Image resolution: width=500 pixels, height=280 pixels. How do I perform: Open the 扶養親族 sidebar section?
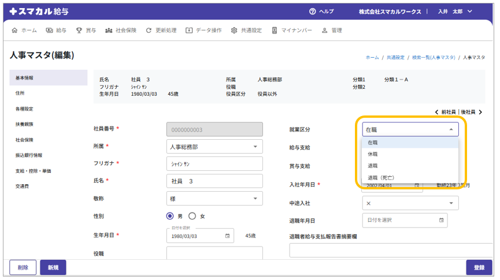pyautogui.click(x=24, y=124)
